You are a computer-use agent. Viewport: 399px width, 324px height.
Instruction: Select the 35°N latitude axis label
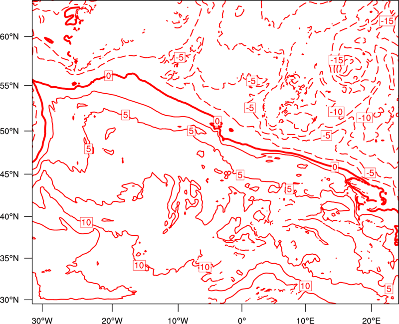tap(9, 258)
